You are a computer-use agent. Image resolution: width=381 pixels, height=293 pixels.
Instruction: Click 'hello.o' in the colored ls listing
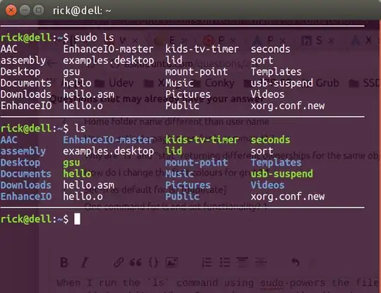(x=83, y=197)
